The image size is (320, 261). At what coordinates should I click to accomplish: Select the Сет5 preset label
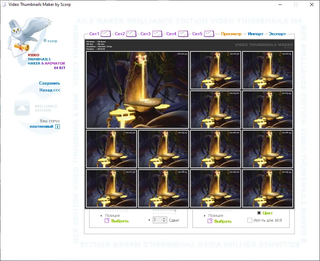197,34
